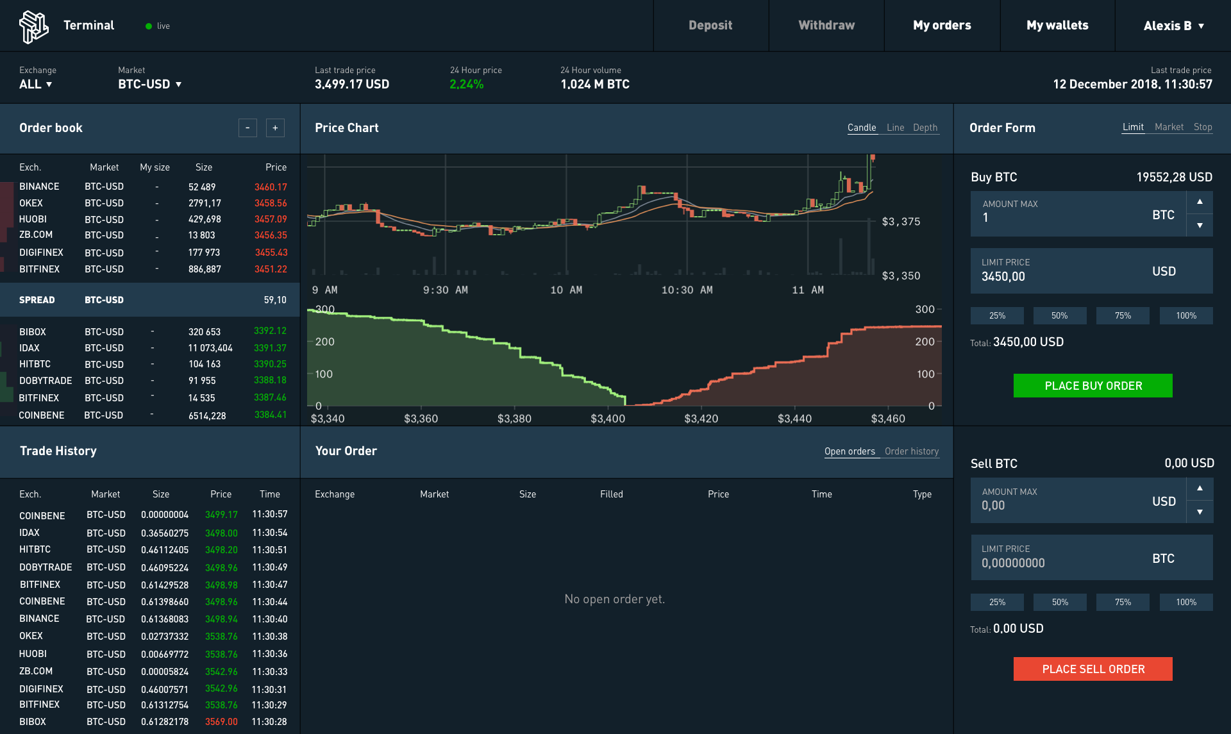
Task: Select BIBOX bid at 3392.12
Action: click(x=150, y=331)
